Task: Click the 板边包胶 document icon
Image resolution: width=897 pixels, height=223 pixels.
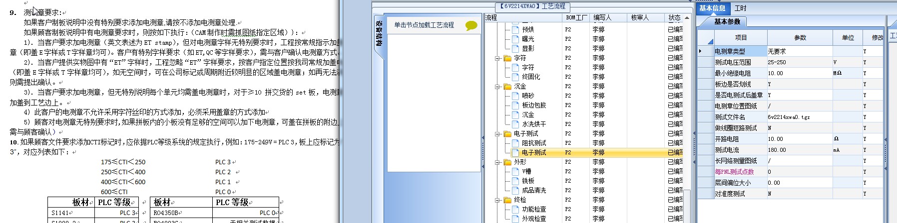Action: 515,105
